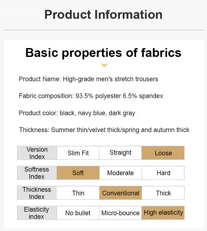Click the Product Information heading
This screenshot has width=207, height=231.
104,14
